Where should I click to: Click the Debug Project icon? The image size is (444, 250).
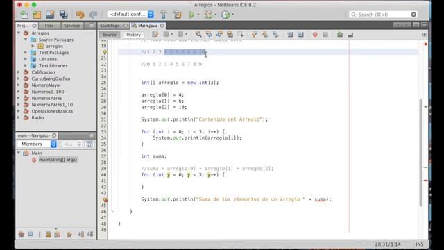tap(208, 15)
